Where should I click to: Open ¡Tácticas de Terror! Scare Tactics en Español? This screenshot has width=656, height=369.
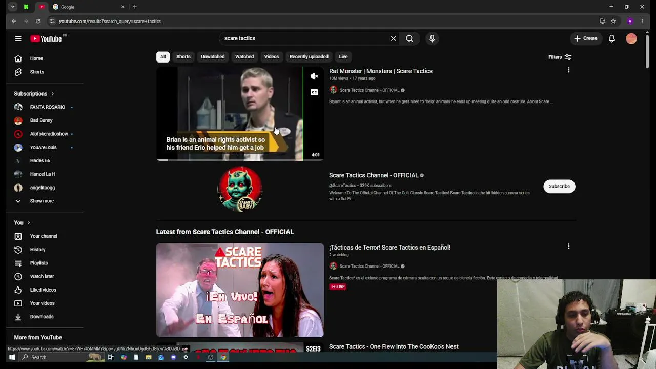pyautogui.click(x=389, y=248)
